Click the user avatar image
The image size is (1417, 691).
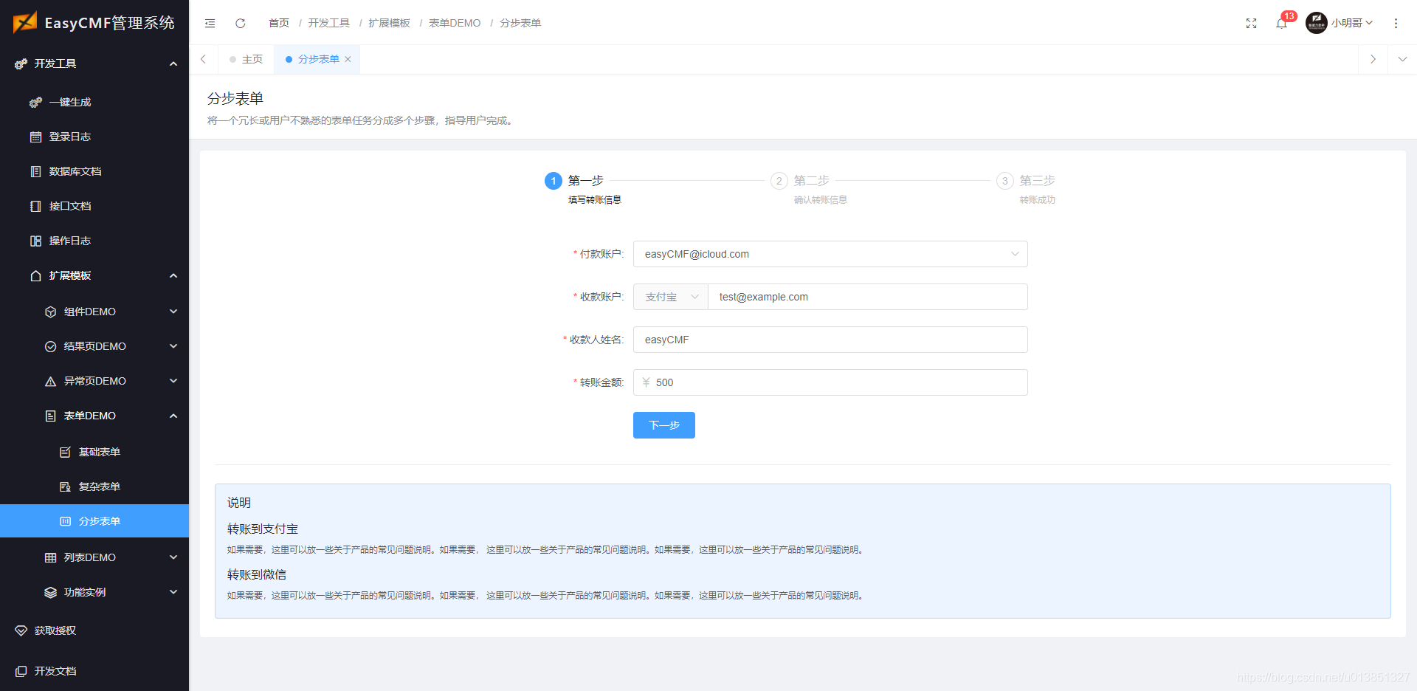pos(1317,23)
